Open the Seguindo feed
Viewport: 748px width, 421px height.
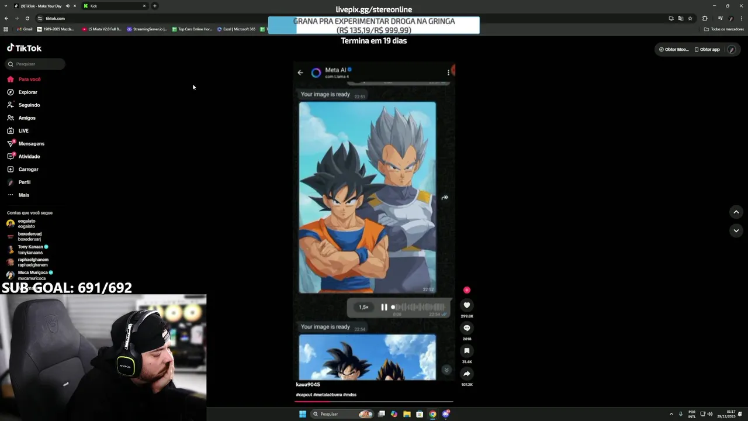click(x=23, y=105)
